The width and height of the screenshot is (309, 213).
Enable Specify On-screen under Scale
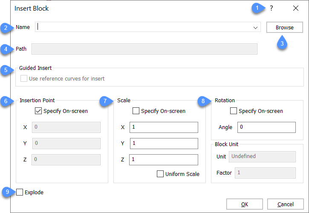(136, 111)
